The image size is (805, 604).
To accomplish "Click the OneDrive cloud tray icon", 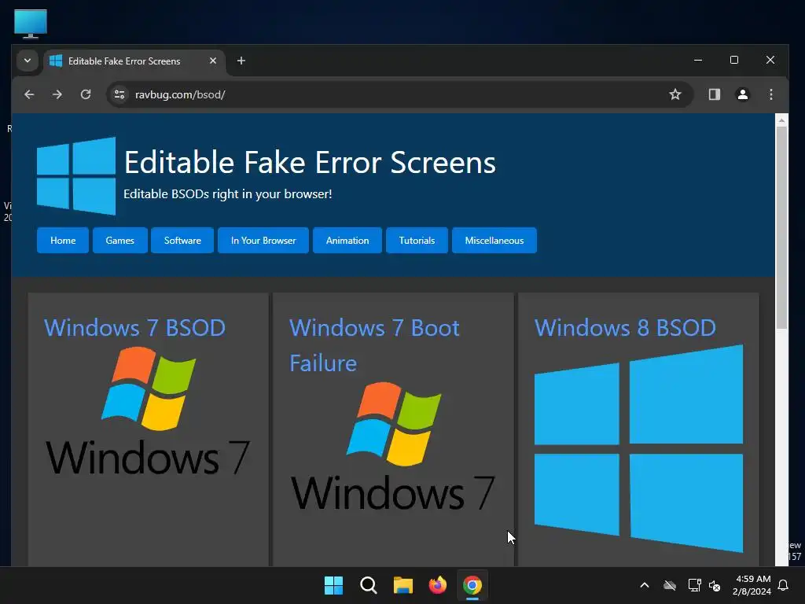I will pos(670,585).
